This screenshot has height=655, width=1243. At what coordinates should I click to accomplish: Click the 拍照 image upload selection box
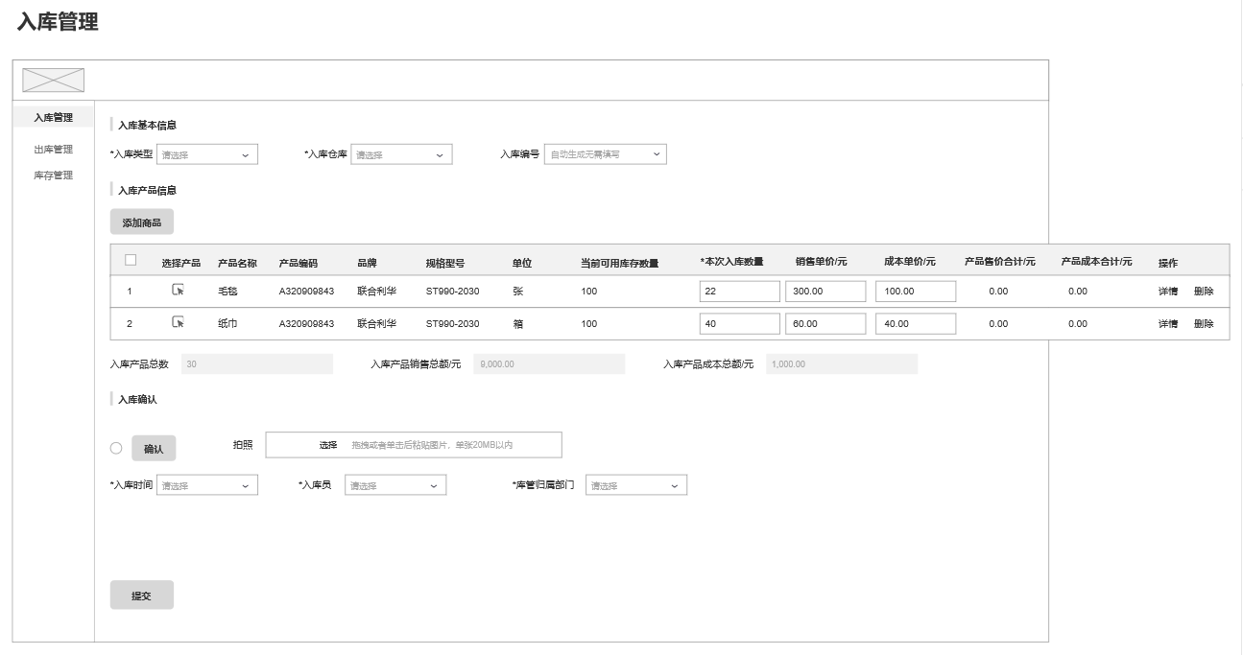pos(413,445)
